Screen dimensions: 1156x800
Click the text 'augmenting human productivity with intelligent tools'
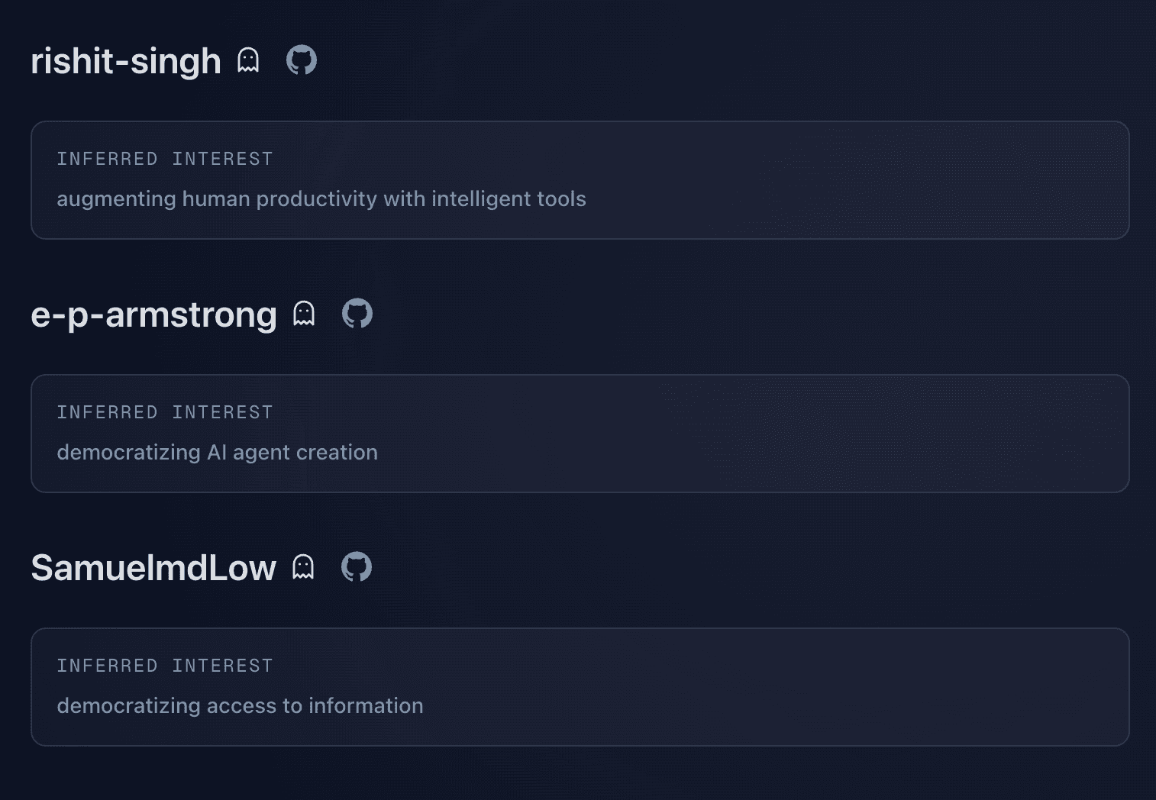point(321,198)
